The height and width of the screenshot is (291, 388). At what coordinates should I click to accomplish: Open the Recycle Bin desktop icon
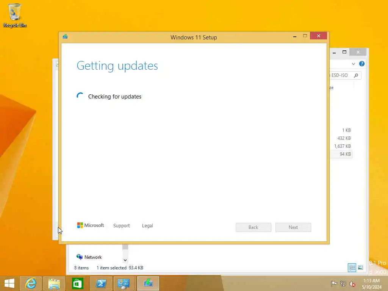(15, 15)
